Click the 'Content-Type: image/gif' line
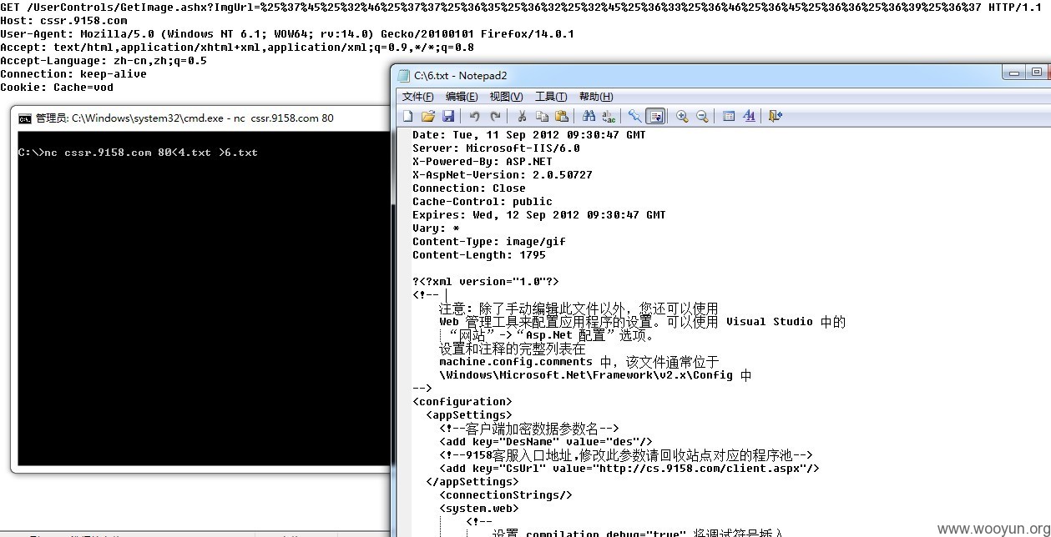 click(x=489, y=242)
